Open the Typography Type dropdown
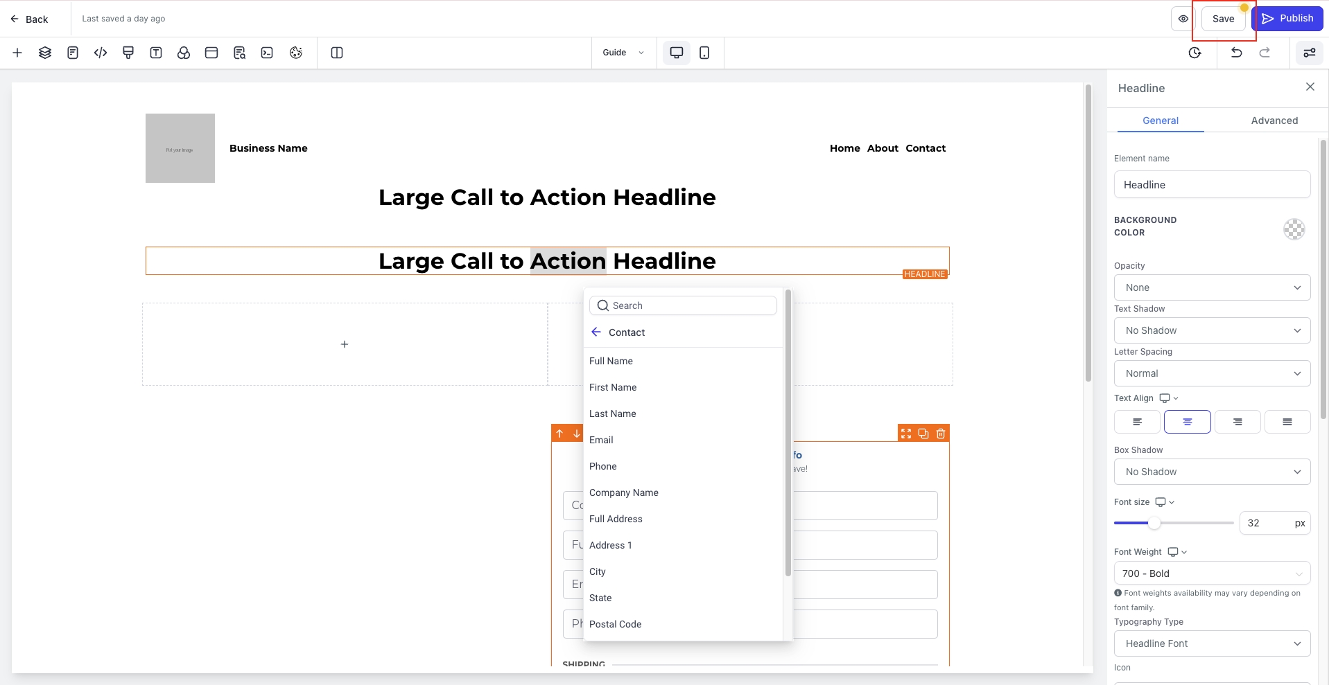 pyautogui.click(x=1212, y=643)
